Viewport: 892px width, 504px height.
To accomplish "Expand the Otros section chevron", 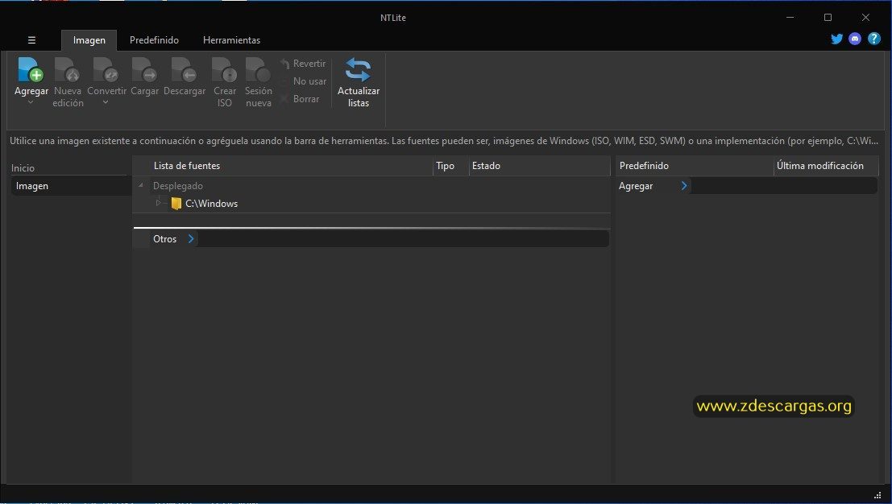I will pyautogui.click(x=191, y=238).
